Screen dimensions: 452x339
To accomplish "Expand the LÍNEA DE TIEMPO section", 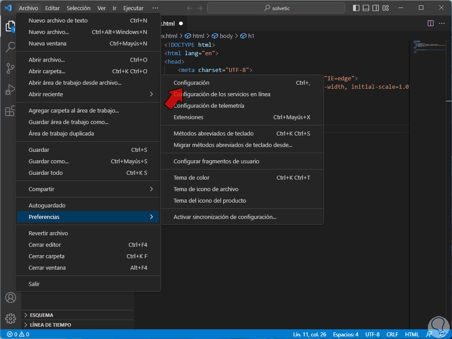I will tap(50, 325).
